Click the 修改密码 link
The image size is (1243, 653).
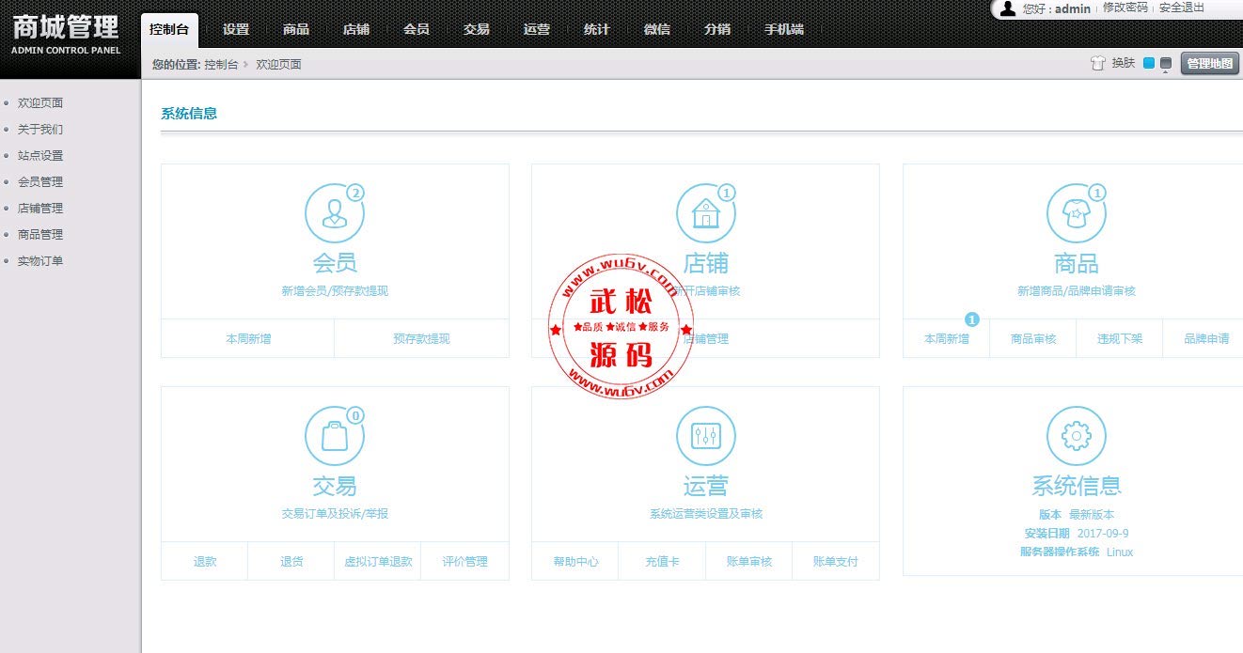click(x=1125, y=8)
